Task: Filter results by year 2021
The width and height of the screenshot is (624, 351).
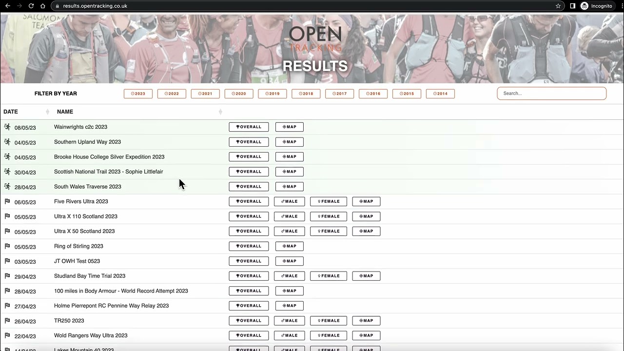Action: pos(205,94)
